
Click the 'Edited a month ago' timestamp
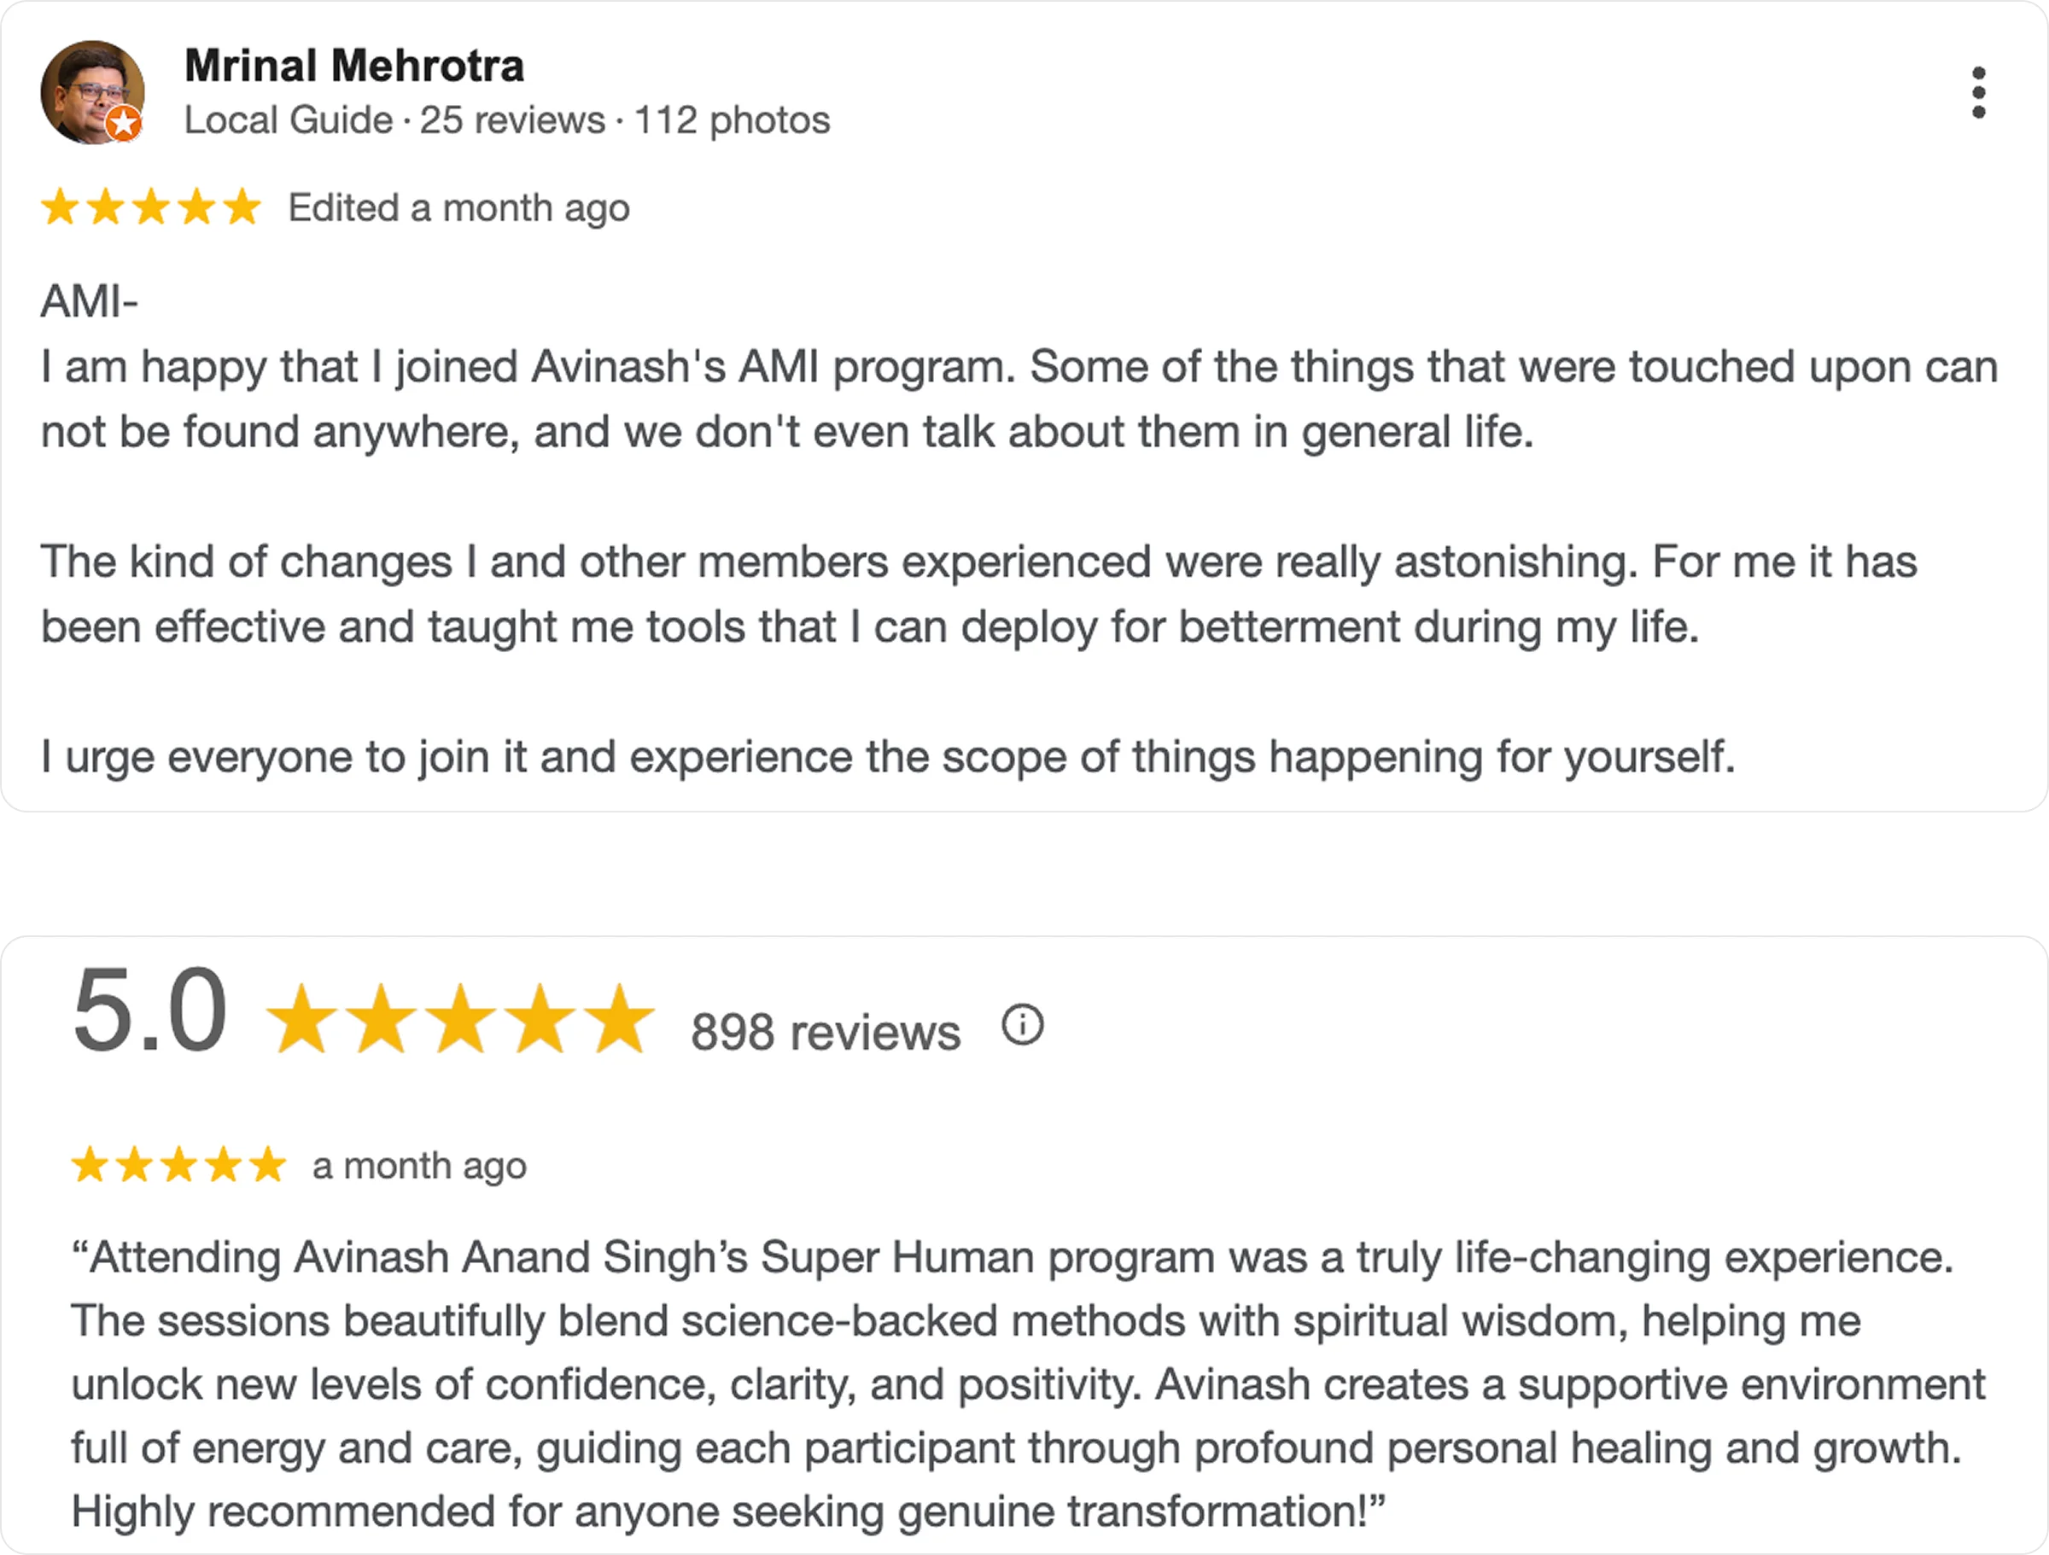pos(458,208)
